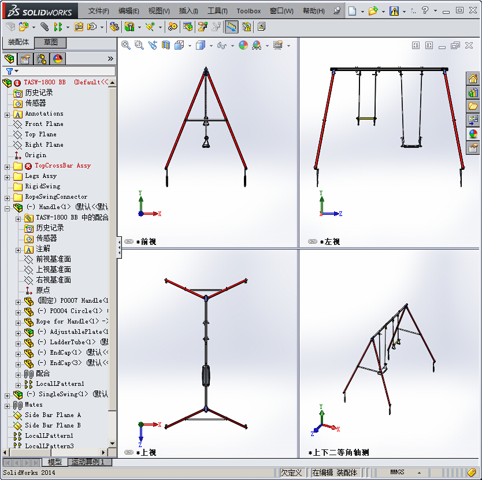Image resolution: width=482 pixels, height=480 pixels.
Task: Toggle the view link icon beside 前视
Action: 129,241
